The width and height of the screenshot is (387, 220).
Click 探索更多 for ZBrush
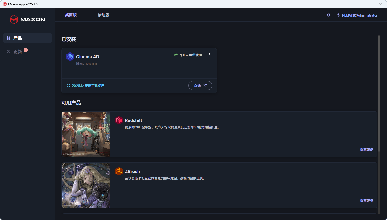pyautogui.click(x=367, y=200)
